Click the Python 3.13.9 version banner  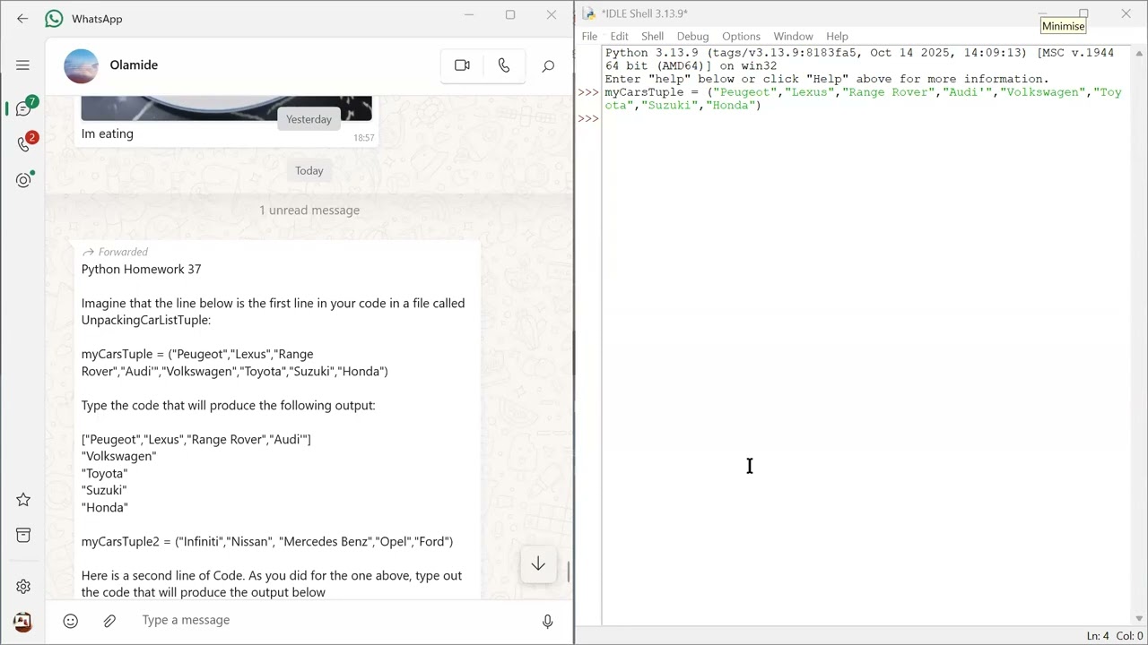(859, 59)
